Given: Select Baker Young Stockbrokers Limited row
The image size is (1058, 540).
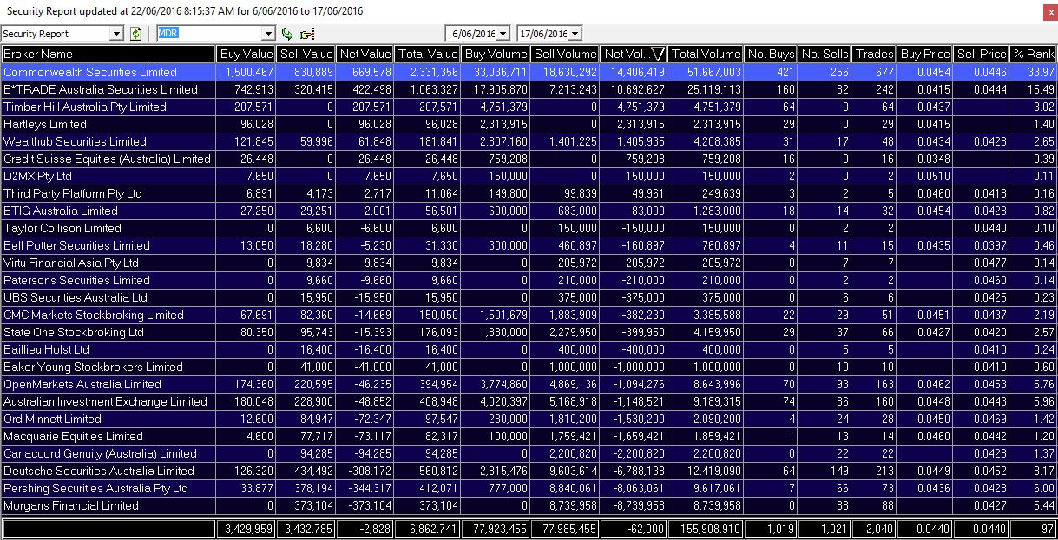Looking at the screenshot, I should click(x=529, y=367).
